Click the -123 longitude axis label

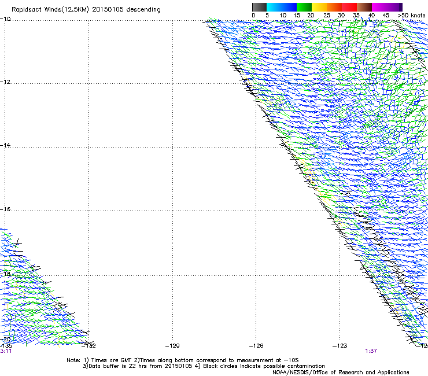click(340, 346)
